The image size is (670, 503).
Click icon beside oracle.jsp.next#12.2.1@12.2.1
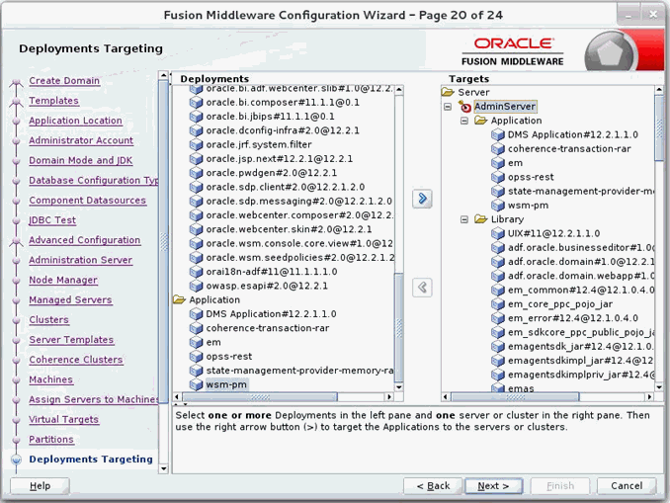(196, 159)
